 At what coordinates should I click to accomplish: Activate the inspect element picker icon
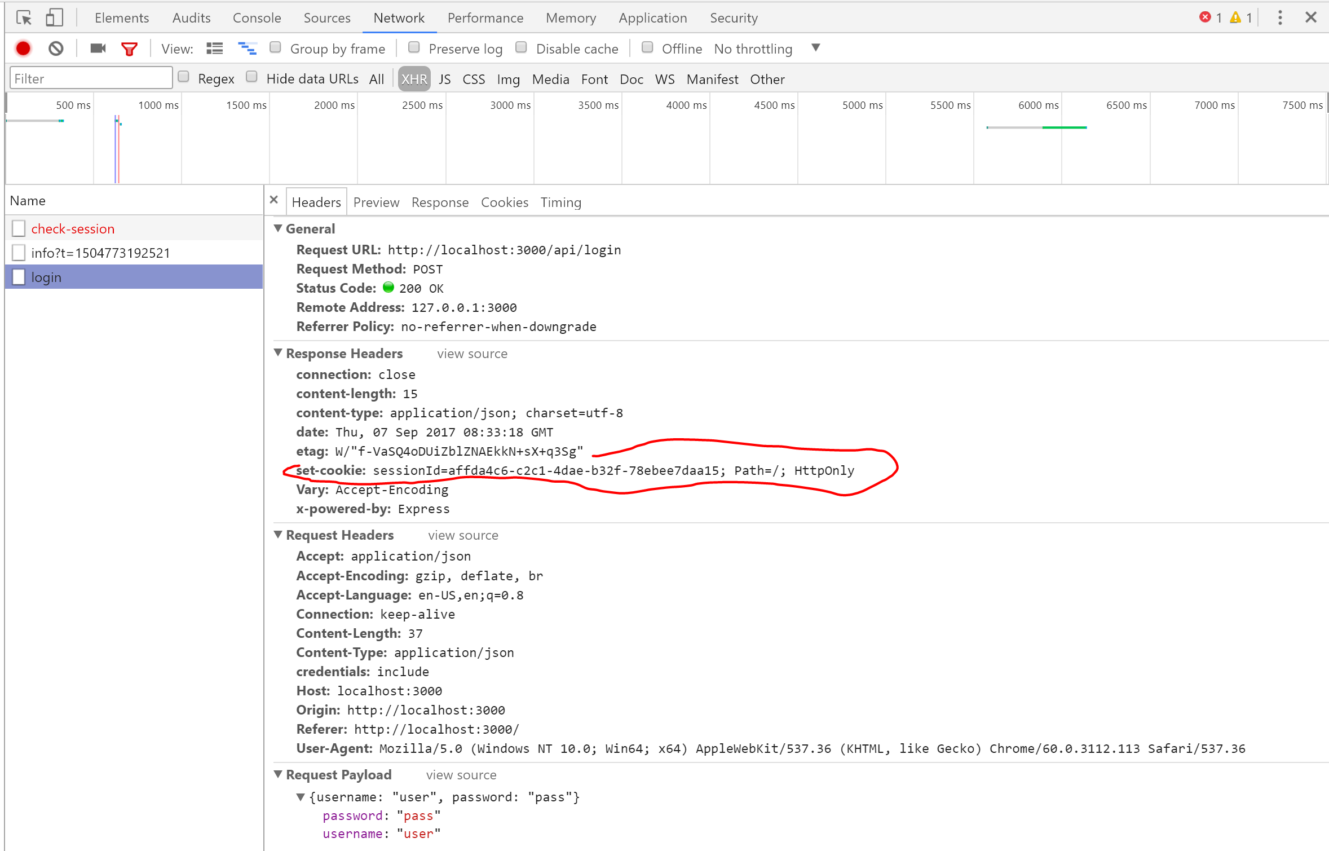[24, 18]
